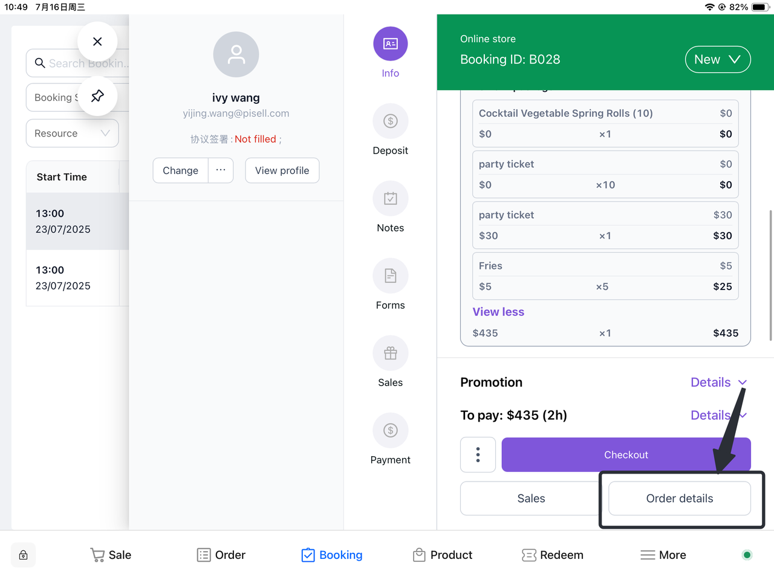Close the booking panel with X
The image size is (774, 580).
point(97,42)
